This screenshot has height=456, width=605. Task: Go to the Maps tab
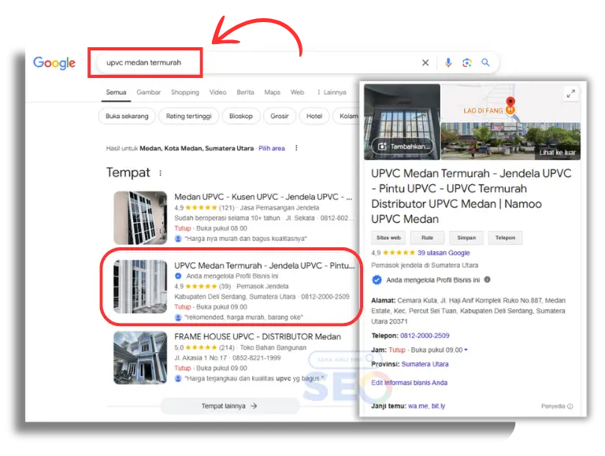(272, 92)
